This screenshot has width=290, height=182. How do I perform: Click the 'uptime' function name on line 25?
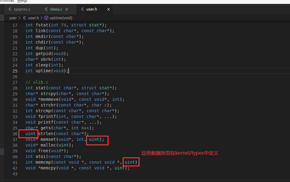pyautogui.click(x=43, y=71)
